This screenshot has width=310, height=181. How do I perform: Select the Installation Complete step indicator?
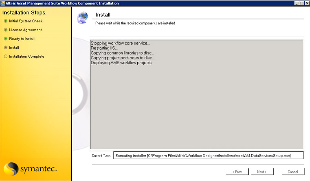6,57
